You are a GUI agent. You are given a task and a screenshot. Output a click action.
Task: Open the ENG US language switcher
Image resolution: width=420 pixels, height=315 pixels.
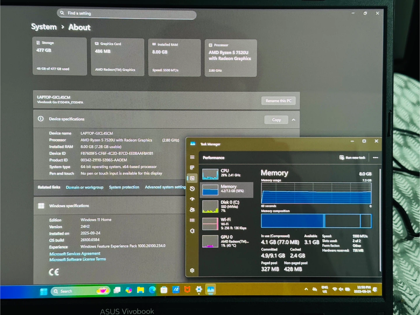click(x=325, y=289)
